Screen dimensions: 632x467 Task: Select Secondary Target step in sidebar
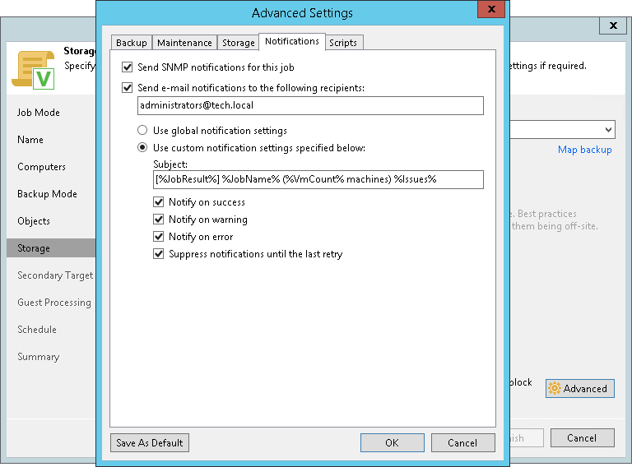[x=55, y=275]
